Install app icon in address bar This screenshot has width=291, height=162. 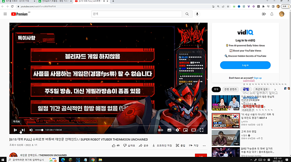(214, 6)
